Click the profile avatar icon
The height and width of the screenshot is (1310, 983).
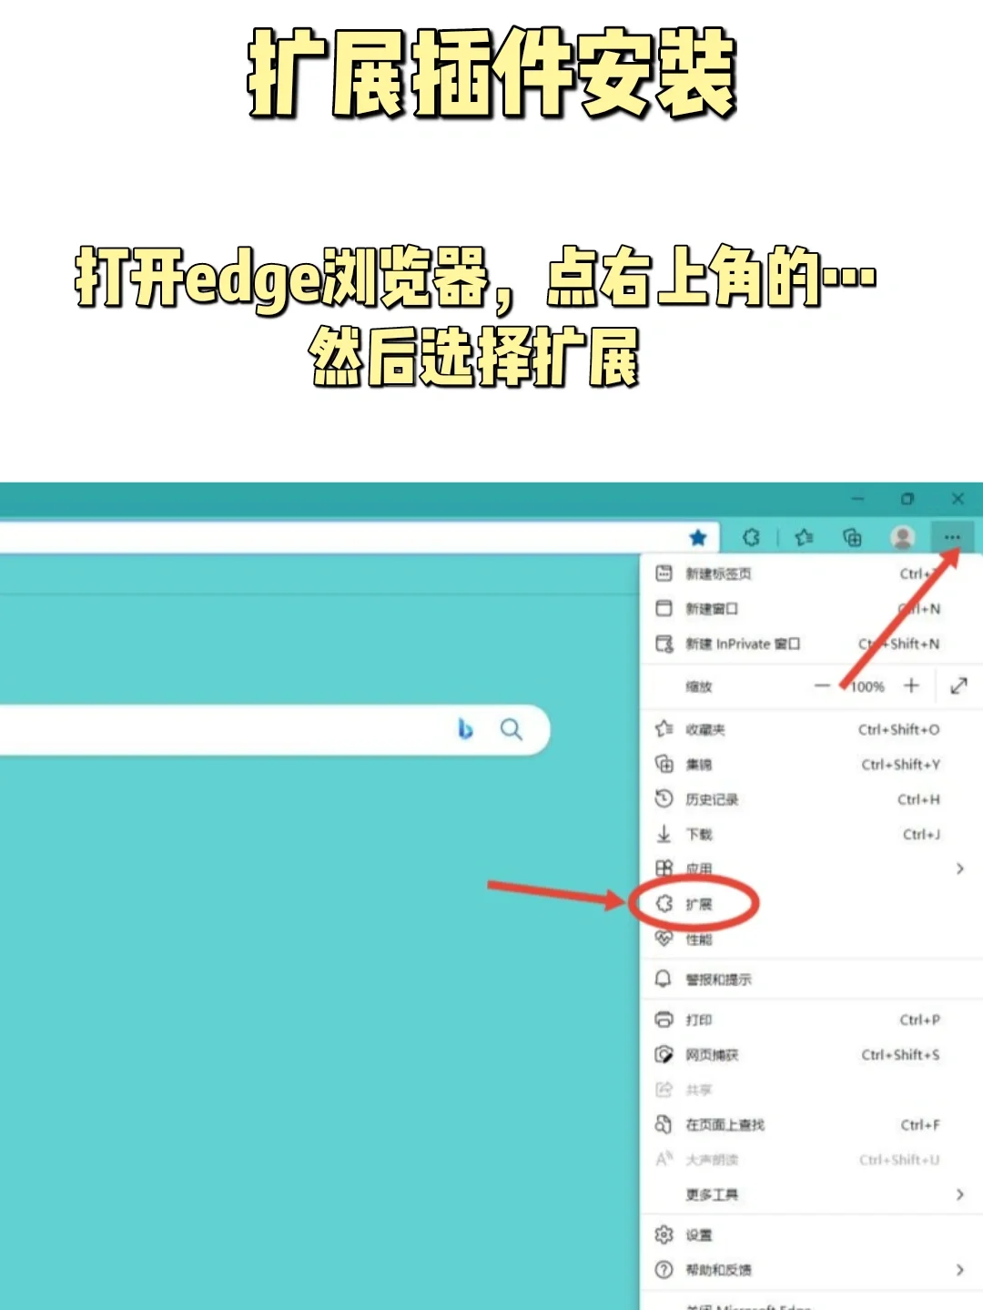(903, 538)
